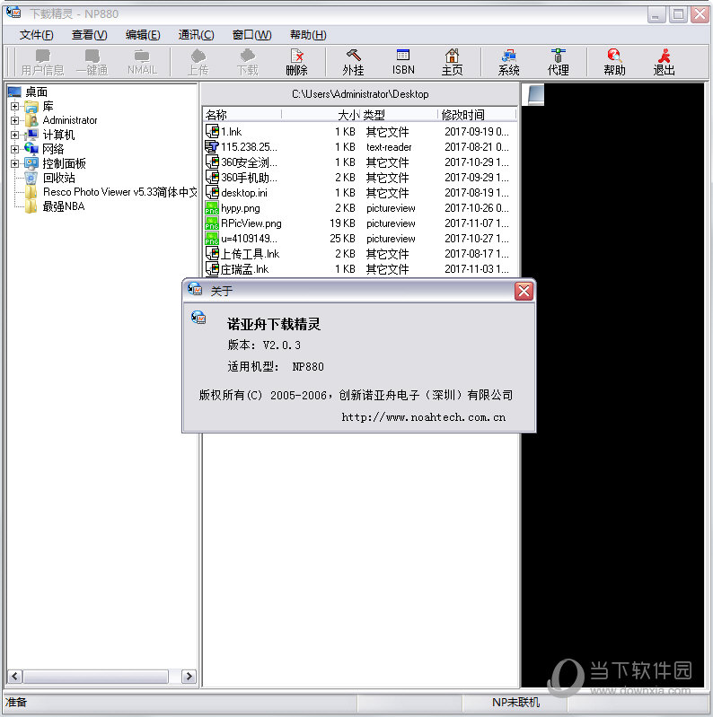This screenshot has width=713, height=717.
Task: Select Resco Photo Viewer folder in tree
Action: click(x=120, y=192)
